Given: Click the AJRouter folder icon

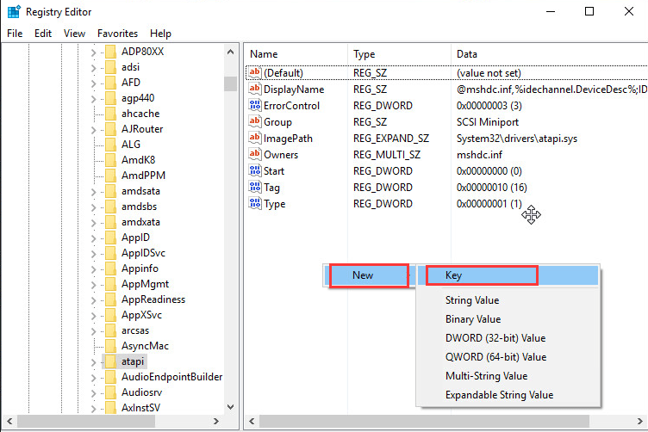Looking at the screenshot, I should click(x=110, y=129).
